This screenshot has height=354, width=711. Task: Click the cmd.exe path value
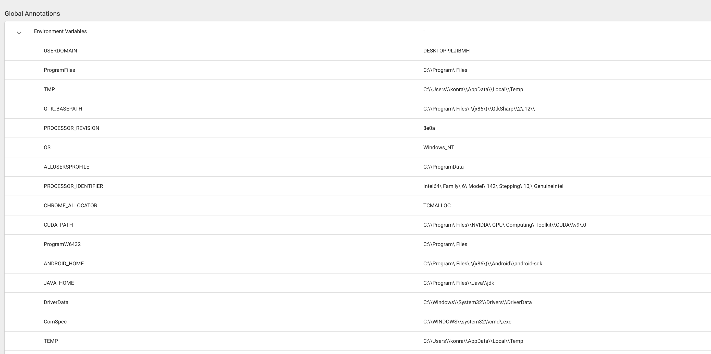point(467,322)
